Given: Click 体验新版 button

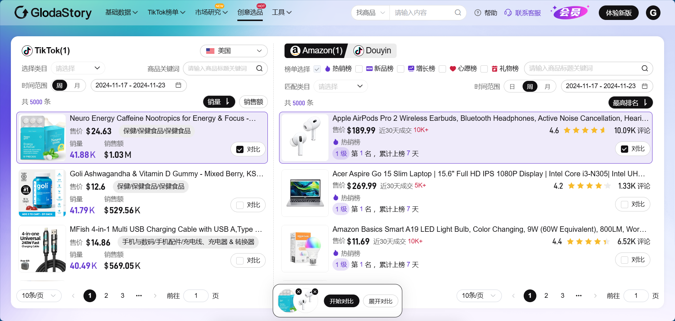Looking at the screenshot, I should [619, 13].
